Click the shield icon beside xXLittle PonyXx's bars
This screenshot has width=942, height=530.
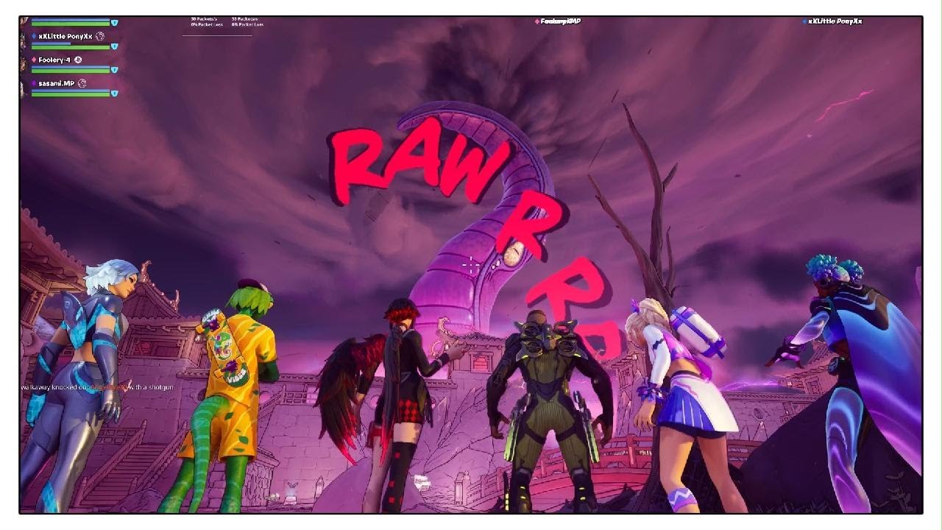(114, 46)
